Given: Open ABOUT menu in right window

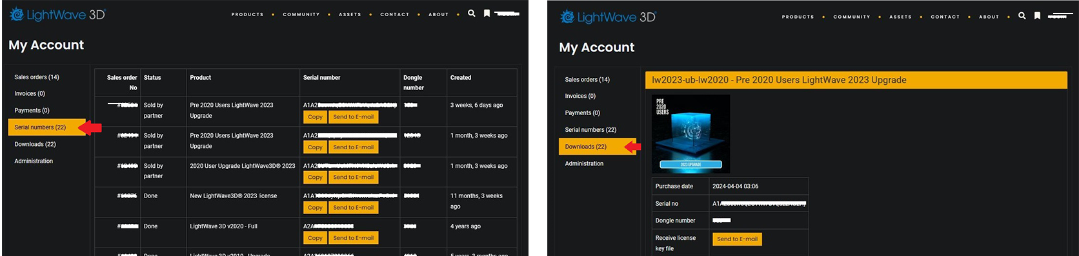Looking at the screenshot, I should click(989, 17).
